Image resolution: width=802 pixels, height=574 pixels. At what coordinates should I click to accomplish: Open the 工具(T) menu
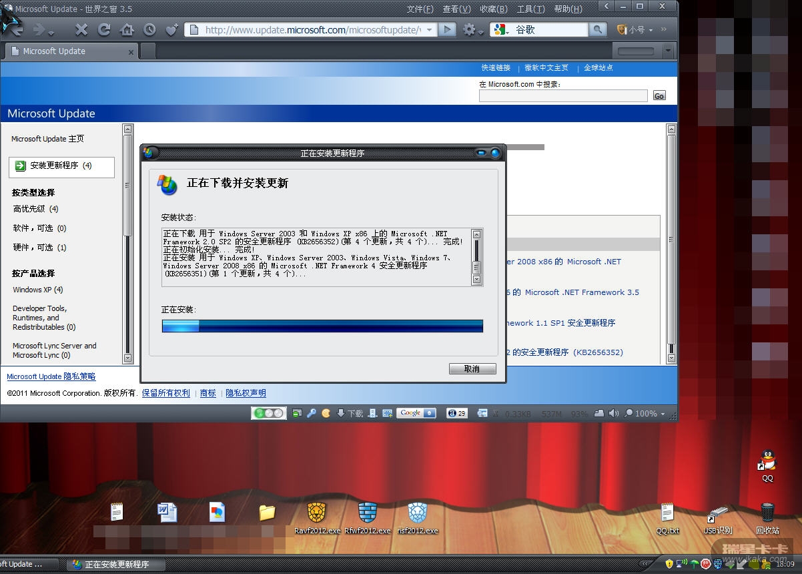[530, 9]
